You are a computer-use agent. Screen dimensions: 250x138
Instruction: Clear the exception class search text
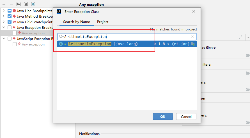click(x=192, y=37)
